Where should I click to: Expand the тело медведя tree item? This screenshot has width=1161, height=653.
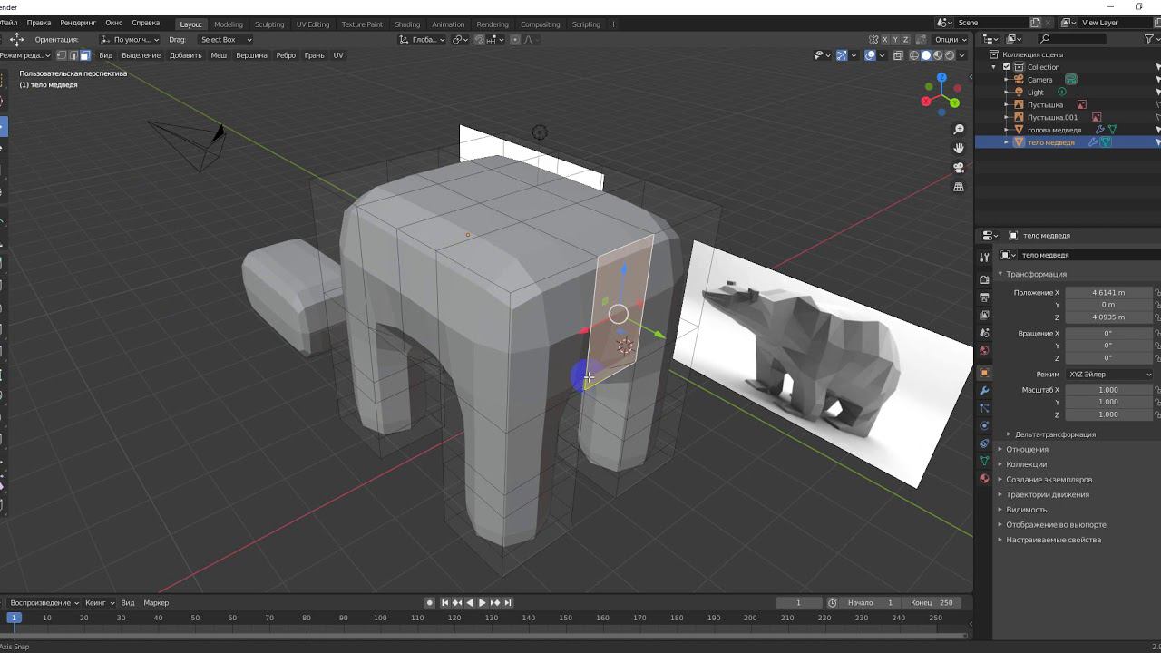1006,142
